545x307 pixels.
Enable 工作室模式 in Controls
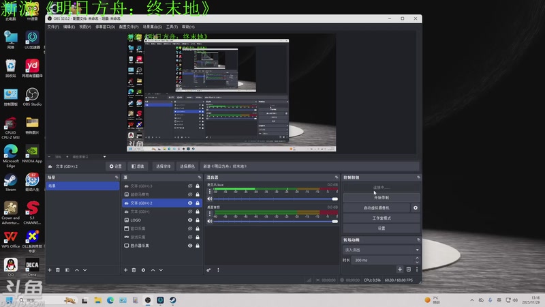381,218
